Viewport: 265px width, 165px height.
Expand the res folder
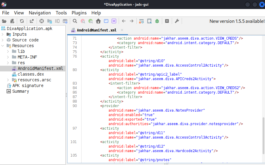pos(8,63)
